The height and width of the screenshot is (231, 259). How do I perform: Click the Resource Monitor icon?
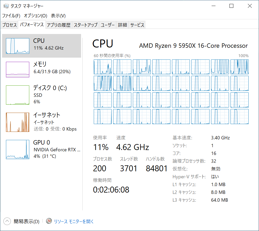[49, 221]
